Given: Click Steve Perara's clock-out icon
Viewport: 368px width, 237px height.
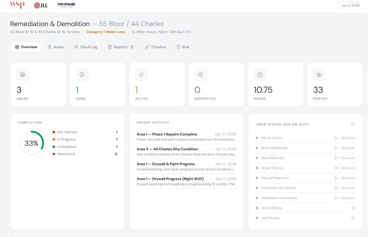Looking at the screenshot, I should click(x=353, y=208).
